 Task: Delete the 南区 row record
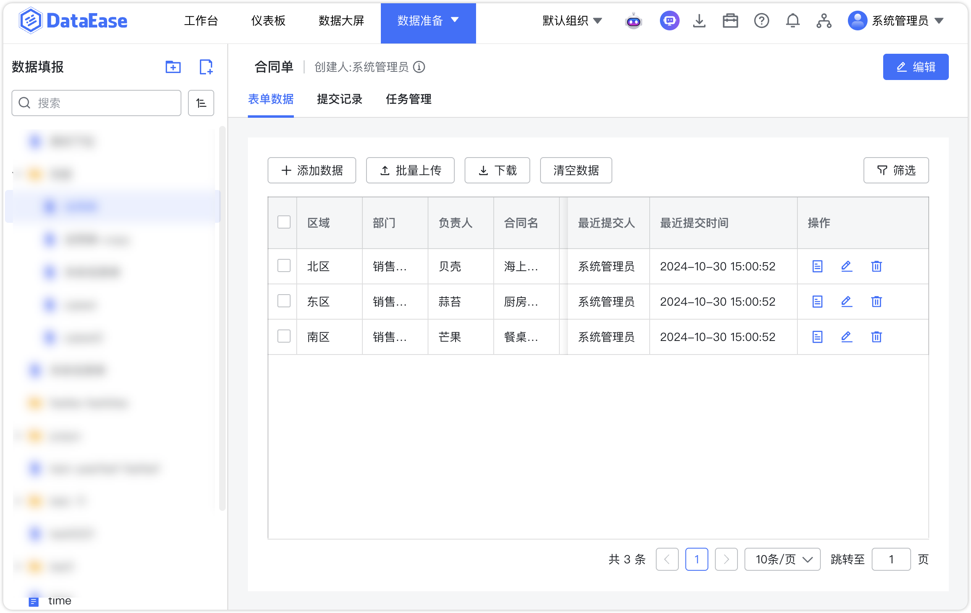877,337
